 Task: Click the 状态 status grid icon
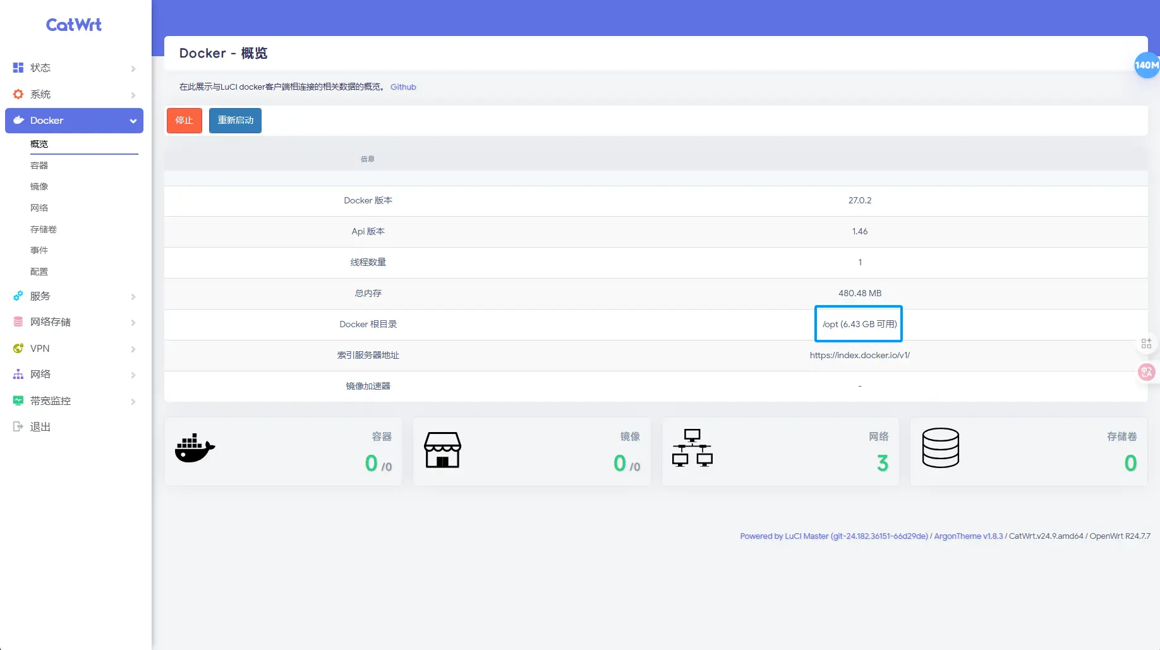tap(18, 68)
